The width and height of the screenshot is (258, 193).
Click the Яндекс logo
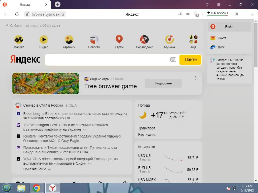coord(25,59)
